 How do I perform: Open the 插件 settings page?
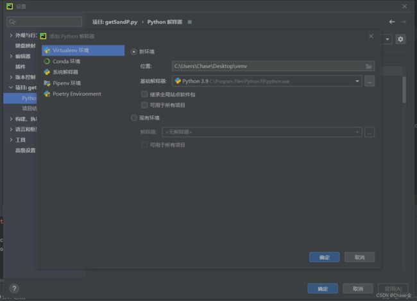pyautogui.click(x=21, y=67)
